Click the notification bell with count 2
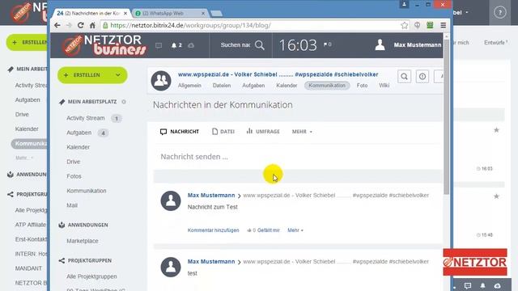Viewport: 518px width, 291px height. (x=176, y=45)
